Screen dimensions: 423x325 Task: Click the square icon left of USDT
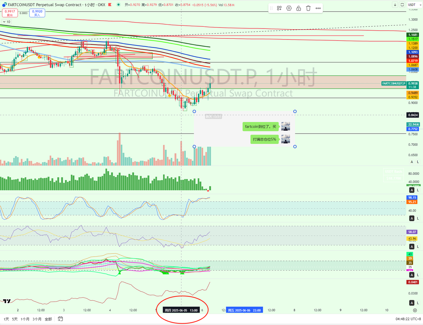402,5
